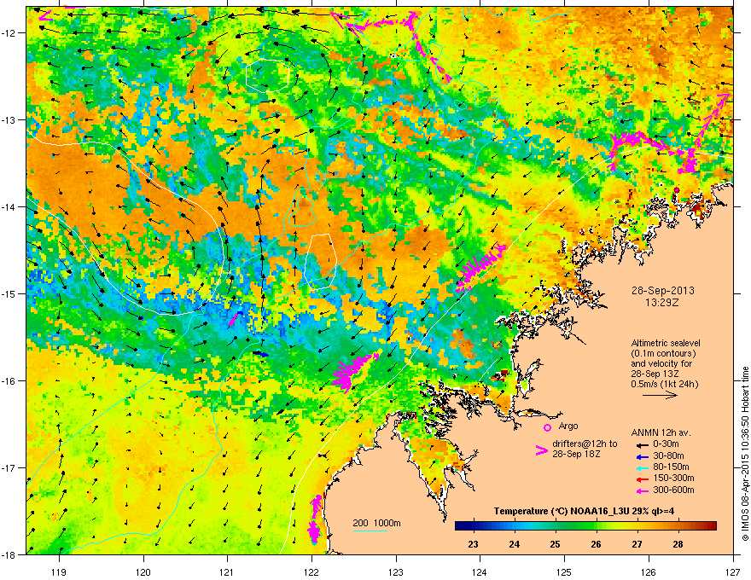
Task: Click the 13:29Z time label
Action: click(x=662, y=303)
